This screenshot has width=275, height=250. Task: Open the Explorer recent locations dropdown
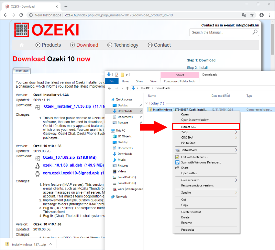[x=122, y=88]
